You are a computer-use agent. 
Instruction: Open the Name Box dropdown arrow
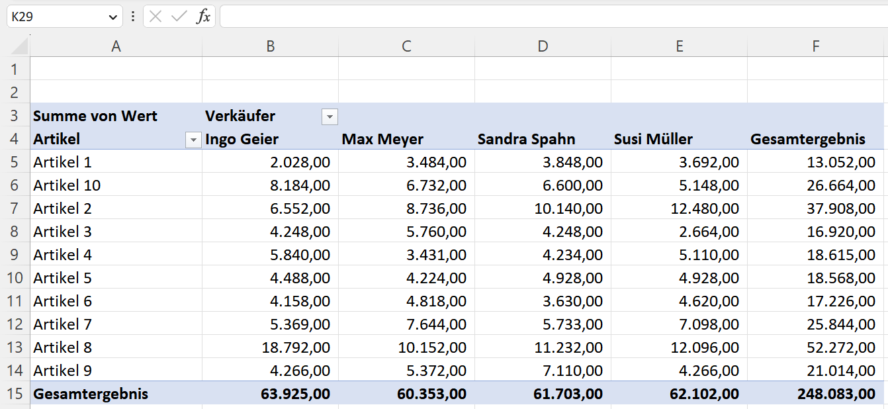(x=112, y=17)
